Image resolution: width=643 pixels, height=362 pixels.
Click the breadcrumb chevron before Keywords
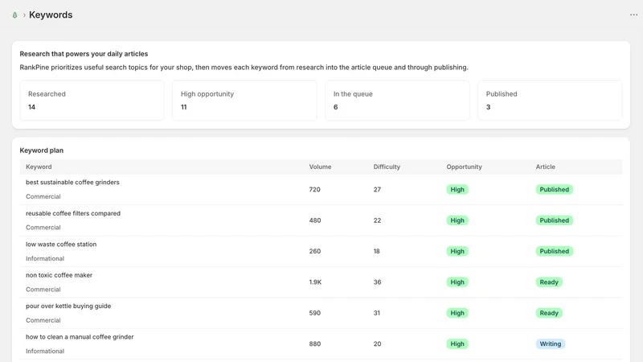24,15
